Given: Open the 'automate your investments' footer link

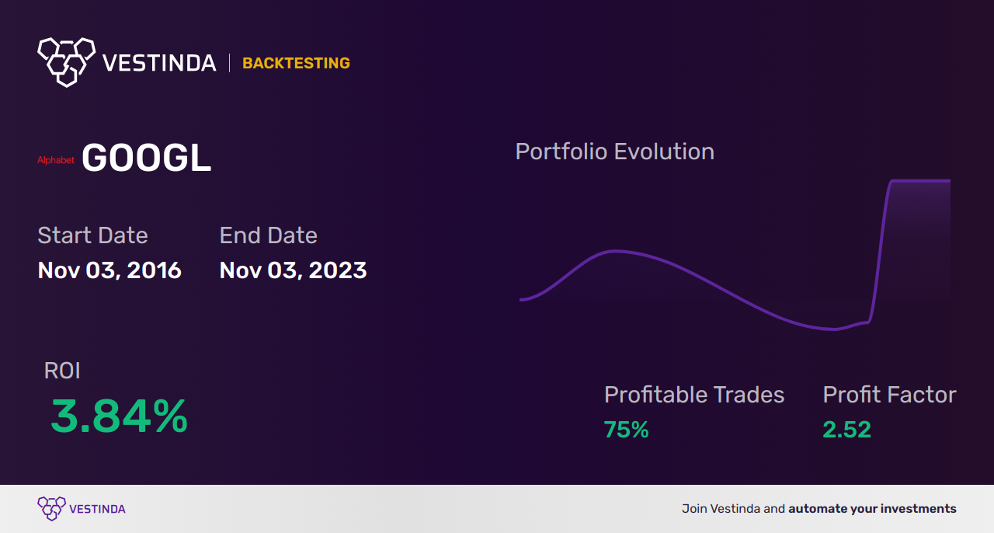Looking at the screenshot, I should tap(872, 509).
